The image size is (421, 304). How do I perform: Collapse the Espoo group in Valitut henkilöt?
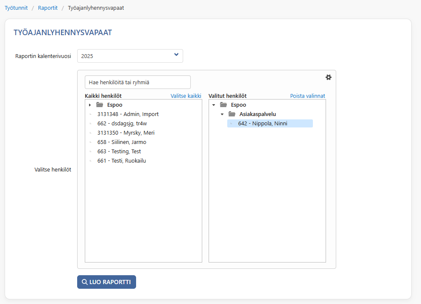coord(214,105)
